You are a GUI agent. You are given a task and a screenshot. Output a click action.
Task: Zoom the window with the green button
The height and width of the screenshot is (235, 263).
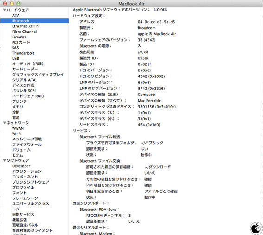tap(19, 4)
